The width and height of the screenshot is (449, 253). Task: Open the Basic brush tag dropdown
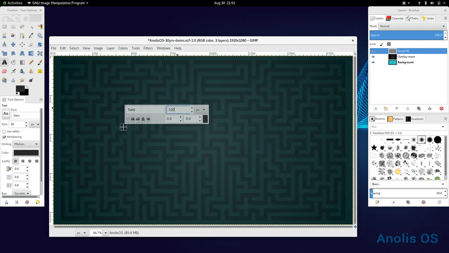coord(408,184)
